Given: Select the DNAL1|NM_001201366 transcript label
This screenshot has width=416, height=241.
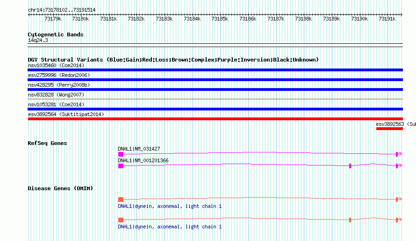Looking at the screenshot, I should click(x=143, y=160).
